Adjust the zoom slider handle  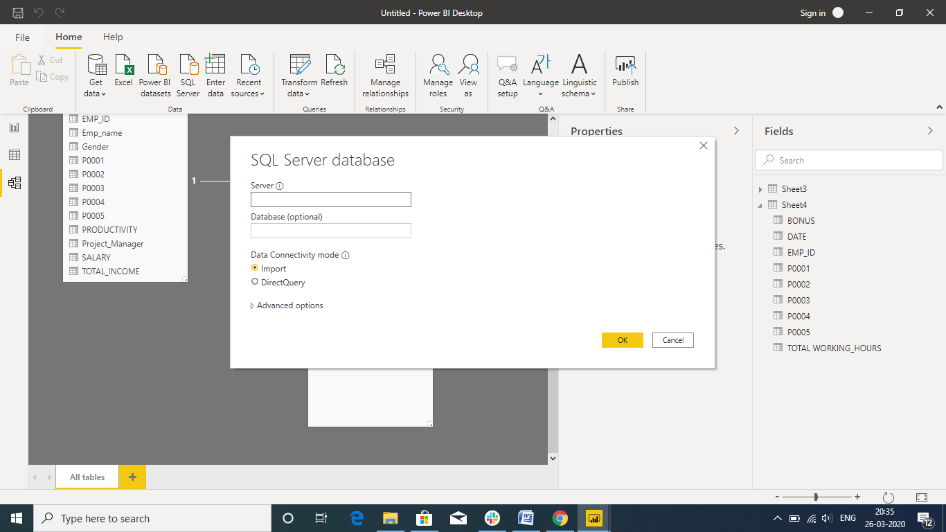(x=816, y=497)
